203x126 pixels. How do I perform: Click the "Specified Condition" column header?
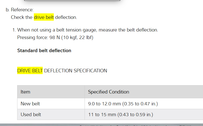(x=109, y=92)
